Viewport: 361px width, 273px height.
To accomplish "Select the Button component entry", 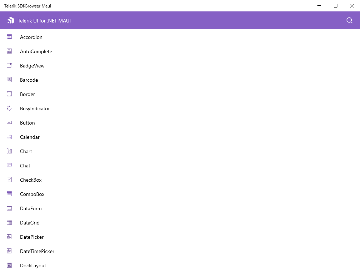I will tap(27, 122).
